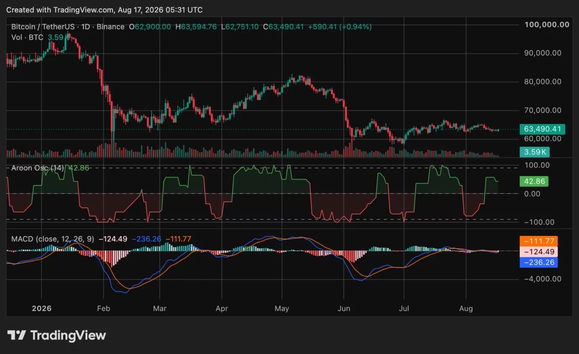Click the May label on the time axis
Image resolution: width=579 pixels, height=354 pixels.
[282, 309]
